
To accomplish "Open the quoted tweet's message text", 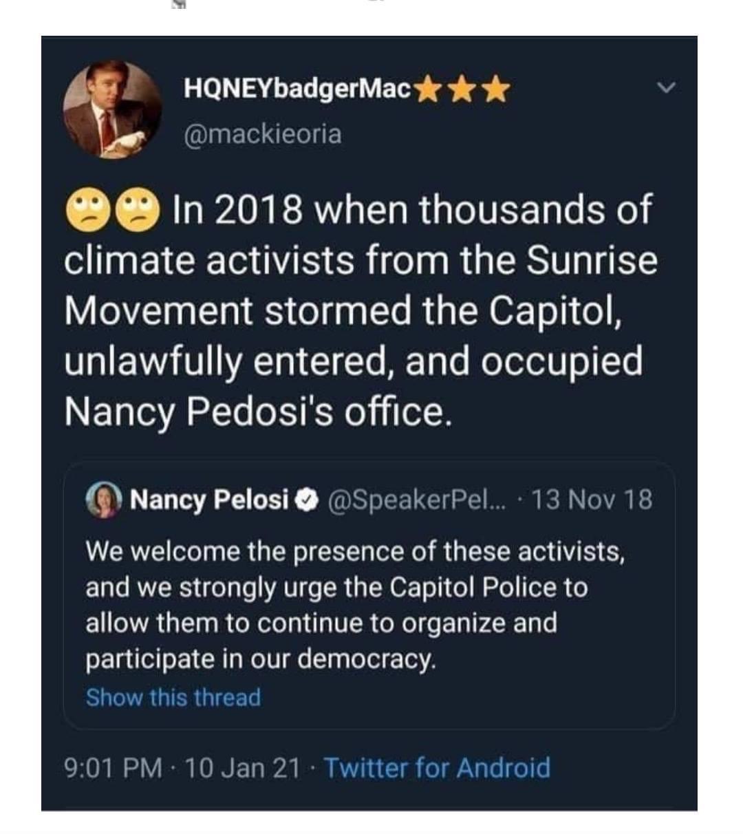I will [354, 605].
